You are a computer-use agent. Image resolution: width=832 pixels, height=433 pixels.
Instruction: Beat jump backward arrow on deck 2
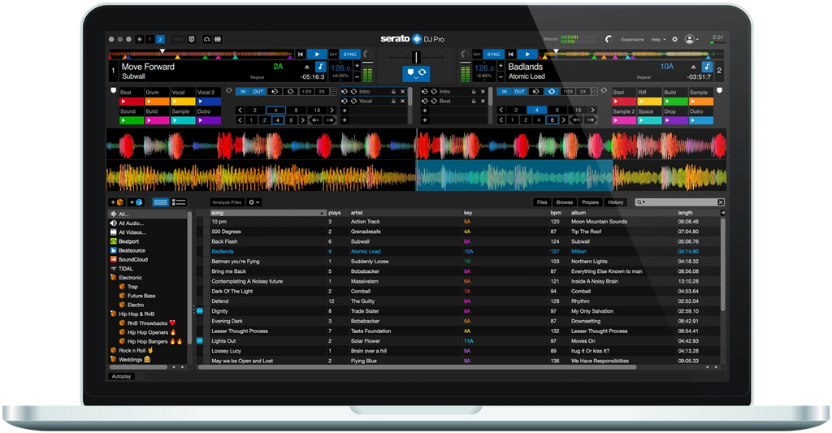click(577, 120)
